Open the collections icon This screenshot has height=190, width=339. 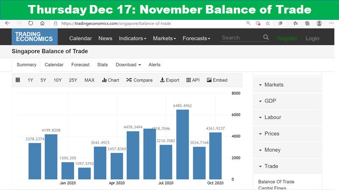(x=307, y=23)
